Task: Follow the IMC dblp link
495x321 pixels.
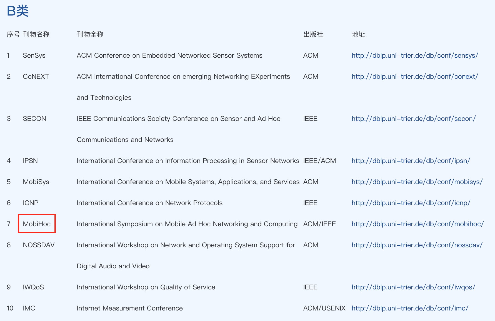Action: click(410, 308)
